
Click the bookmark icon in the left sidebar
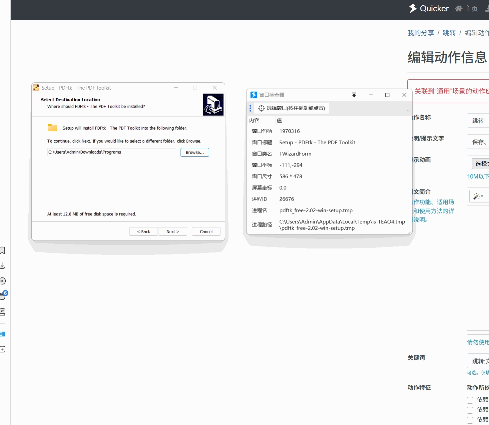tap(2, 250)
